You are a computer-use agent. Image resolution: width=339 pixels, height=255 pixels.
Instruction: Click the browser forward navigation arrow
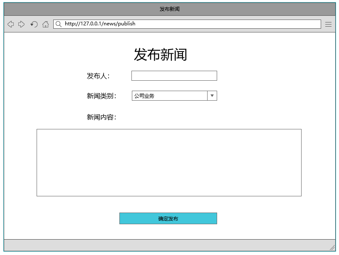click(x=21, y=24)
